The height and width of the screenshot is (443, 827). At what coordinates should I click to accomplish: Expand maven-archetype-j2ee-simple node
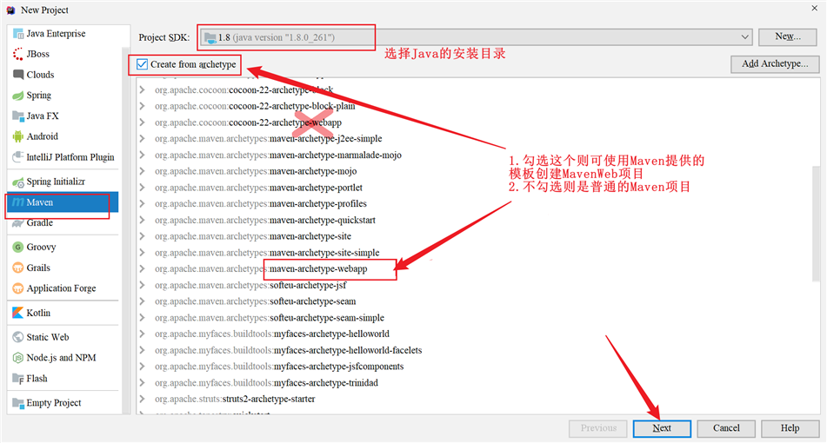click(142, 138)
